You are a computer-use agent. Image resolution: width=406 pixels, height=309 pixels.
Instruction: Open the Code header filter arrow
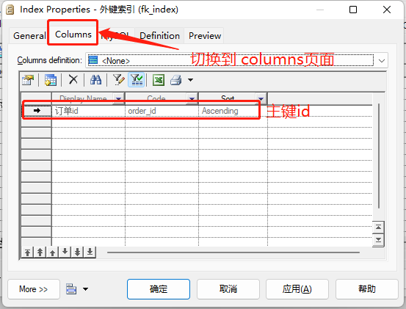coord(192,98)
